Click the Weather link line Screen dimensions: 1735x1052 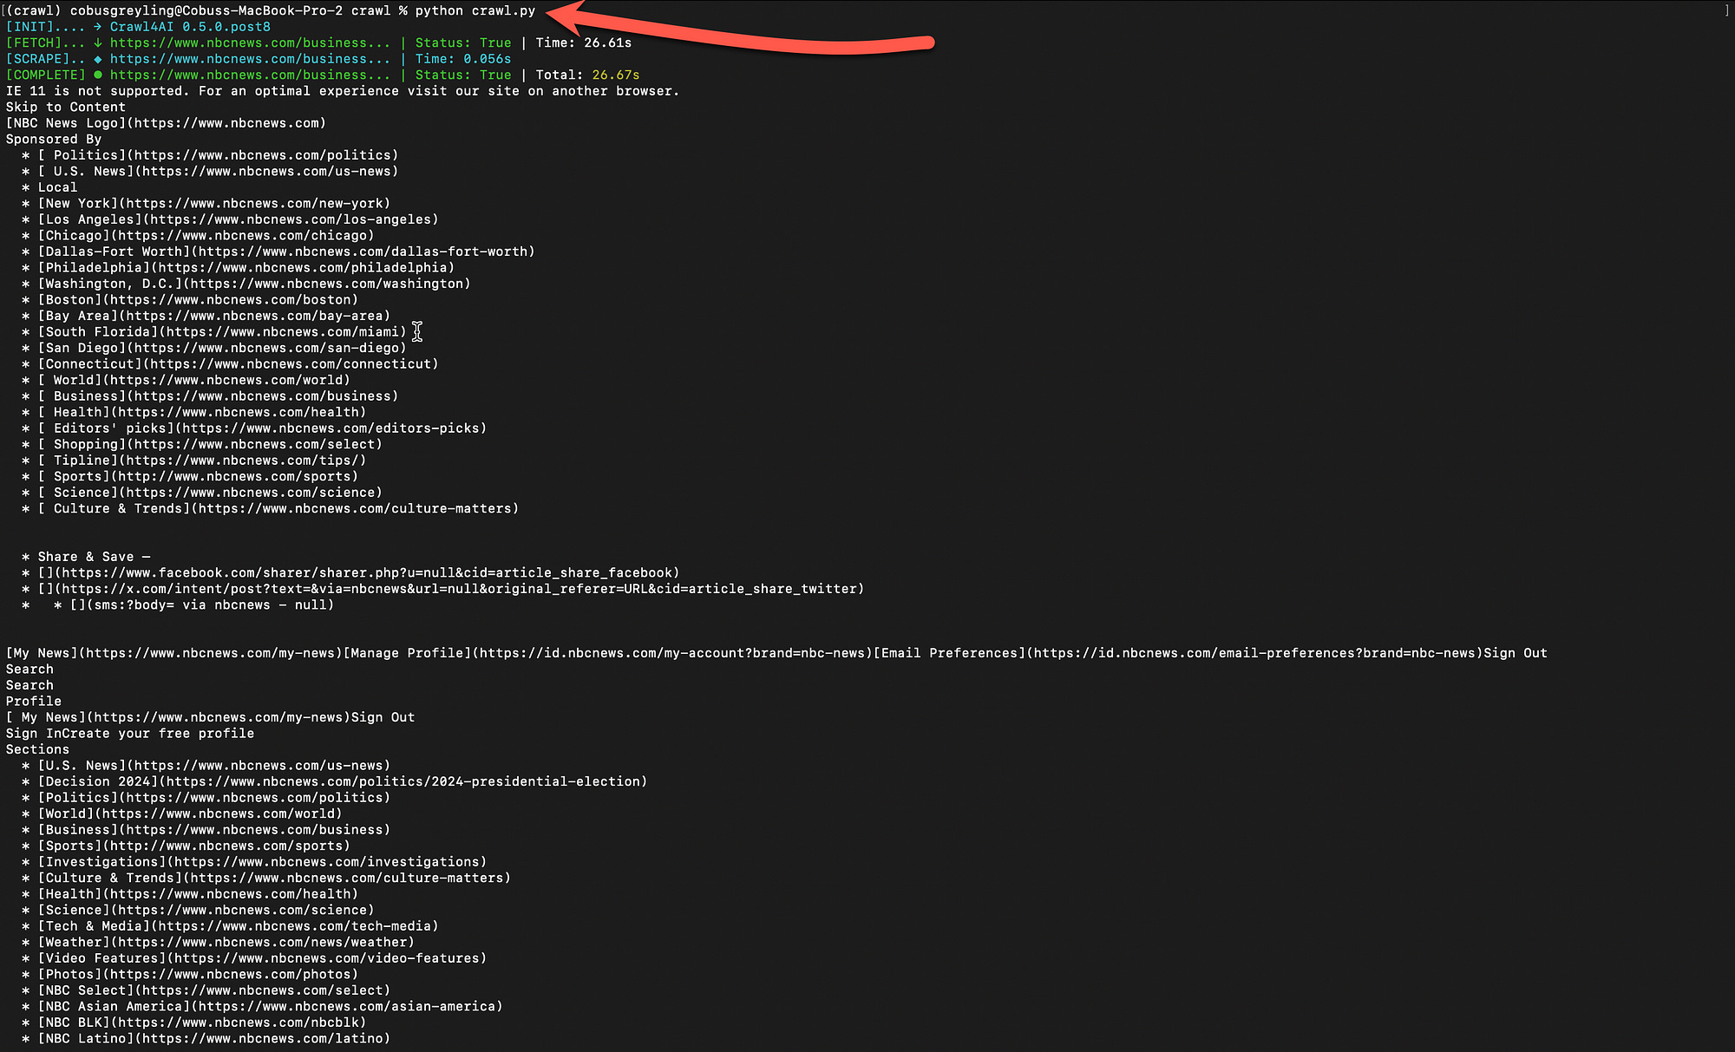point(226,942)
